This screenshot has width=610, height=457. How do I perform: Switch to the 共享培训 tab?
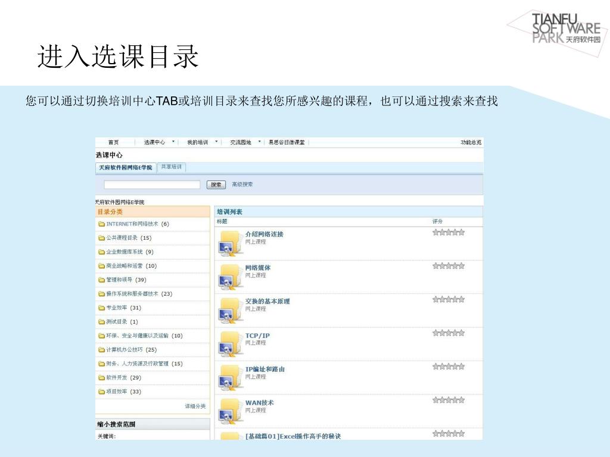172,167
